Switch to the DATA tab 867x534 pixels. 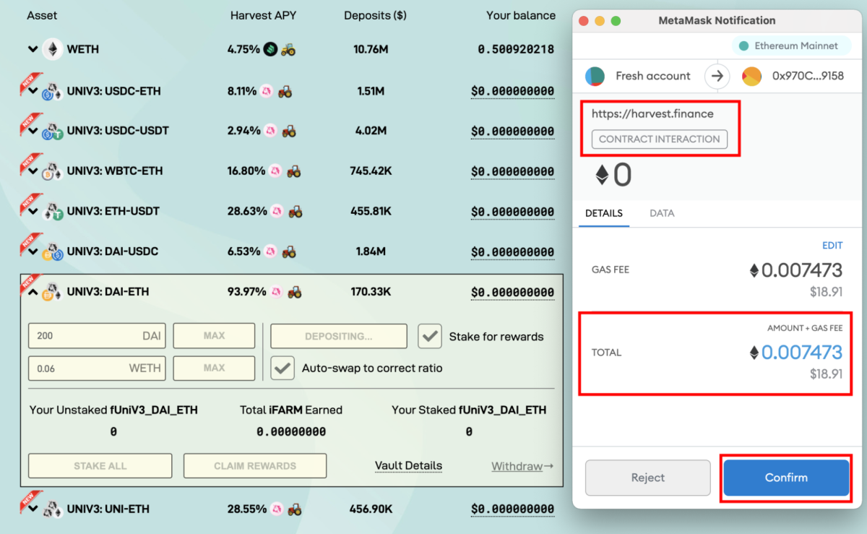(x=662, y=213)
